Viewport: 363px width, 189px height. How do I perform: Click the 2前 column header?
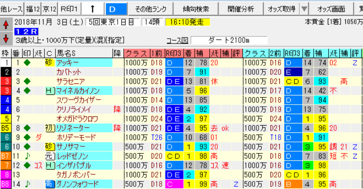pyautogui.click(x=276, y=53)
